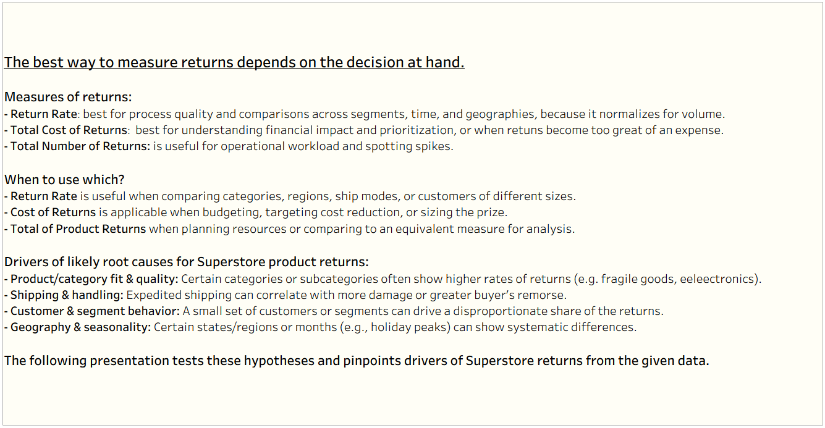Click the 'Customer & segment behavior:' label
Viewport: 825px width, 428px height.
click(x=95, y=311)
